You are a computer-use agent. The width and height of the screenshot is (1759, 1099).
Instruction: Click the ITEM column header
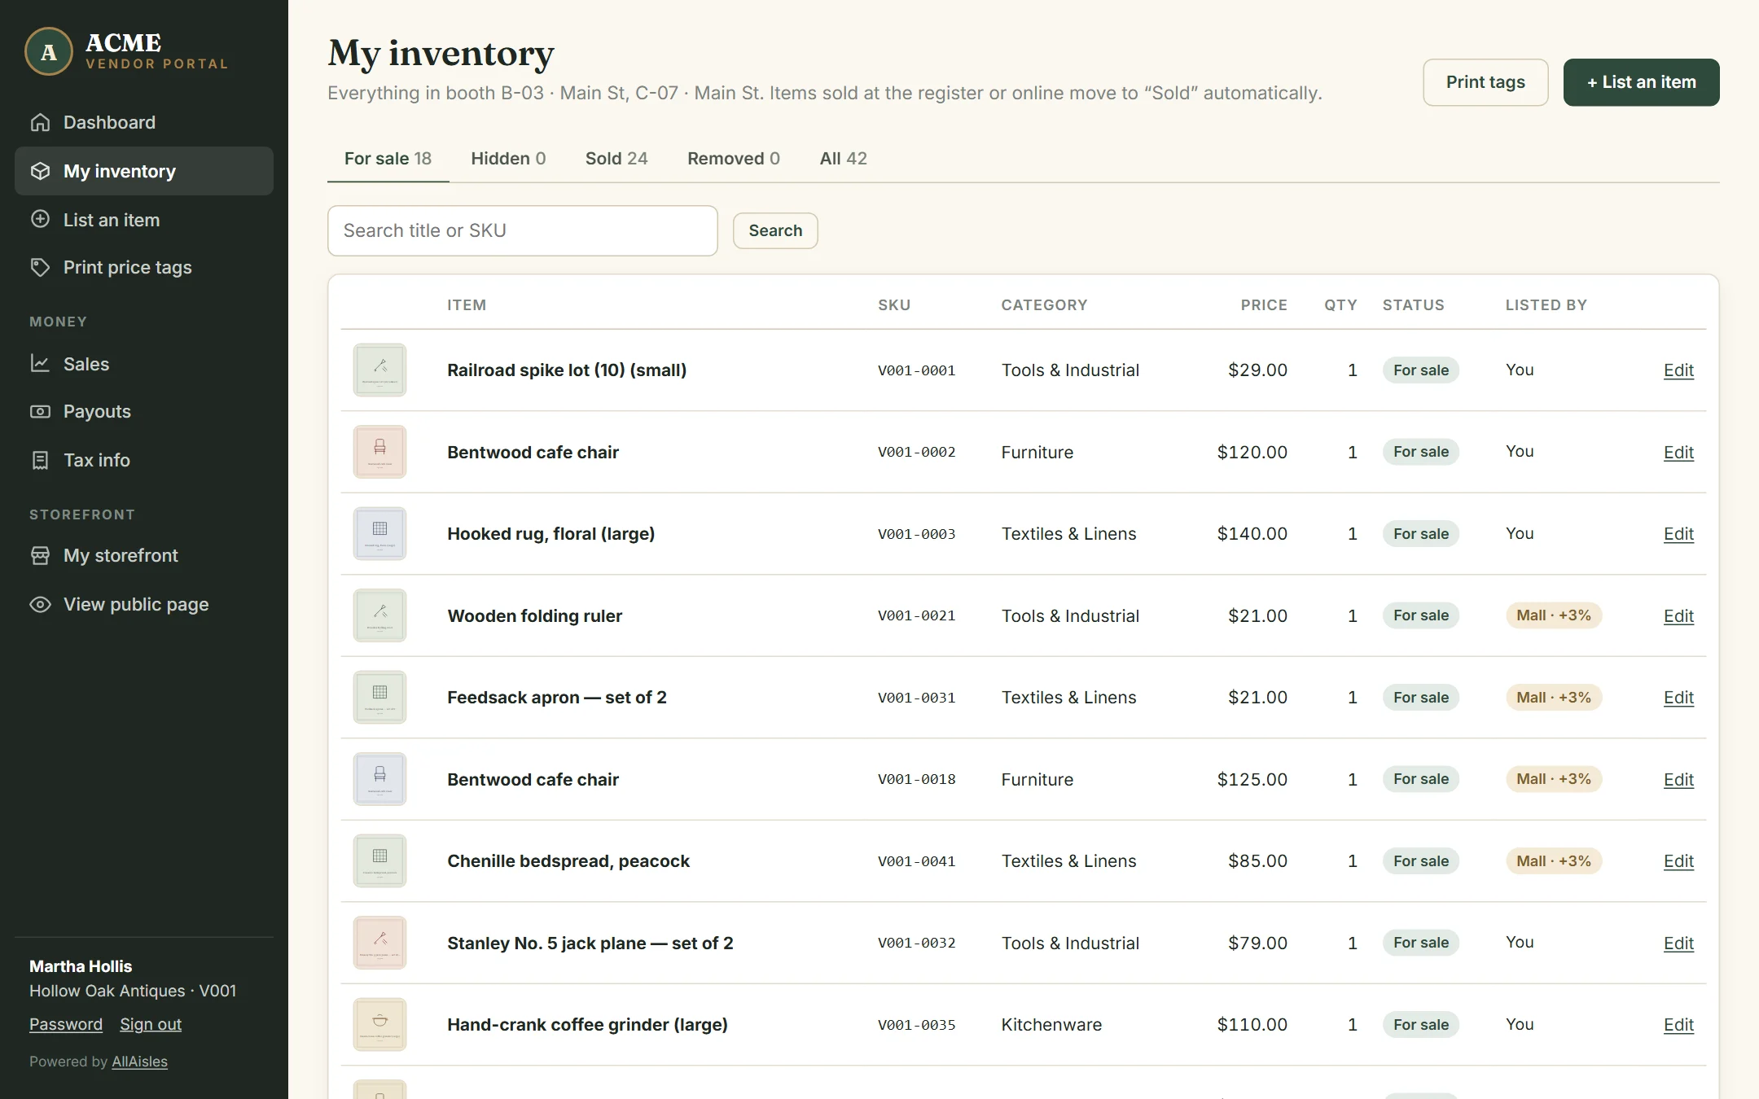(x=467, y=304)
